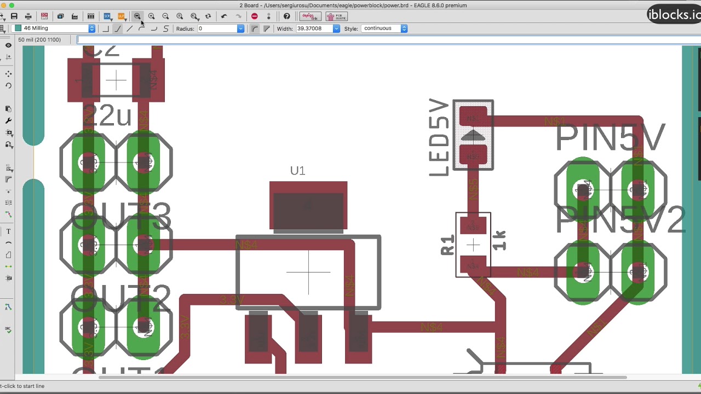The image size is (701, 394).
Task: Toggle layer visibility eye icon in sidebar
Action: click(x=8, y=45)
